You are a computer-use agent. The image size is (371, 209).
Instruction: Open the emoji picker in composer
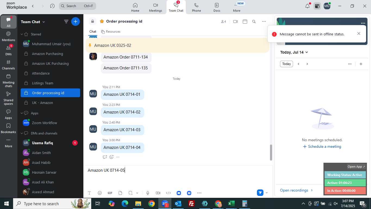(100, 193)
